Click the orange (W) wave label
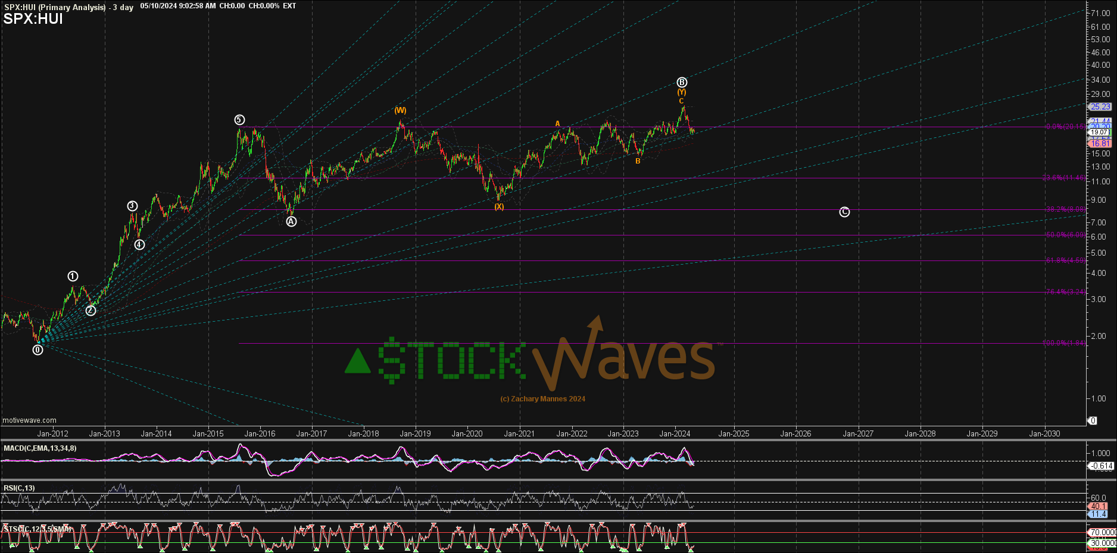 point(400,111)
